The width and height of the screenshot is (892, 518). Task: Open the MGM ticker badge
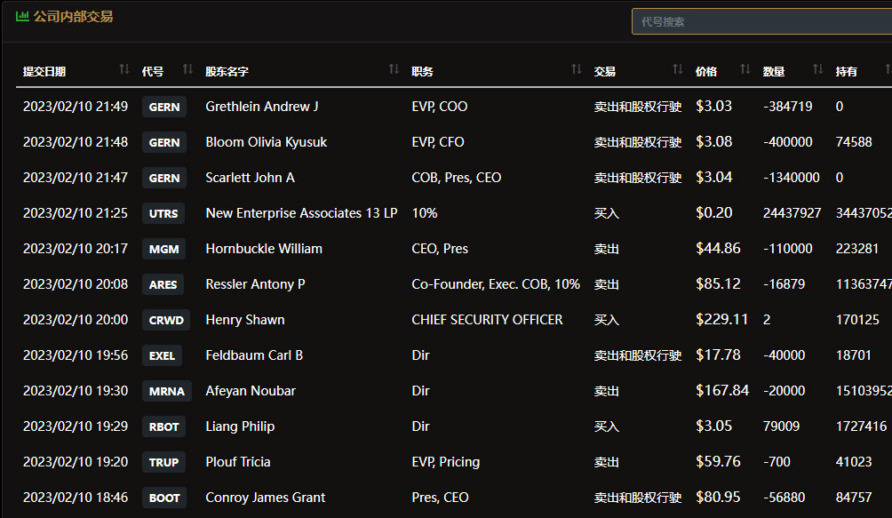coord(163,249)
